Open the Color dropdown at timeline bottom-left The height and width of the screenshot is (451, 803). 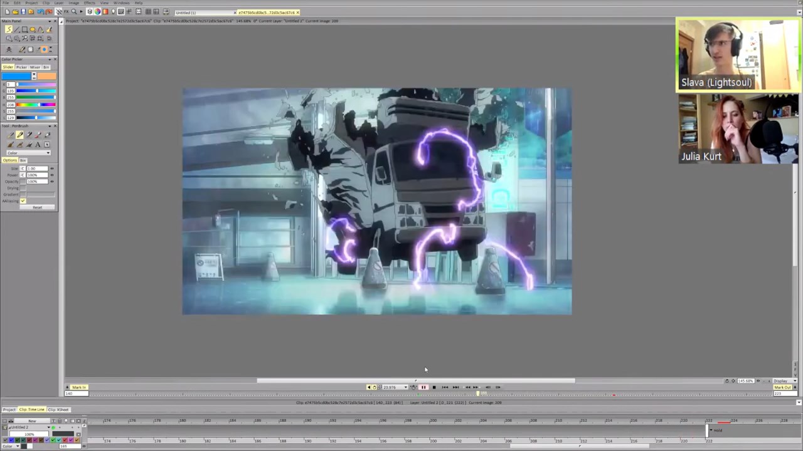[11, 446]
